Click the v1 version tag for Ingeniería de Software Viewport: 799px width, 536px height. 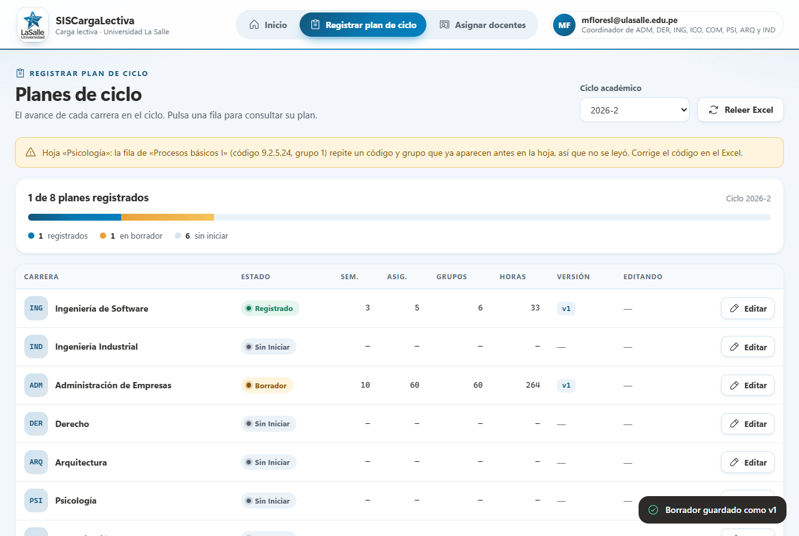click(566, 309)
